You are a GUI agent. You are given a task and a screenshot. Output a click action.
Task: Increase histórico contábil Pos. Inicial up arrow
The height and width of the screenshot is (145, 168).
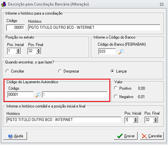[x=135, y=119]
